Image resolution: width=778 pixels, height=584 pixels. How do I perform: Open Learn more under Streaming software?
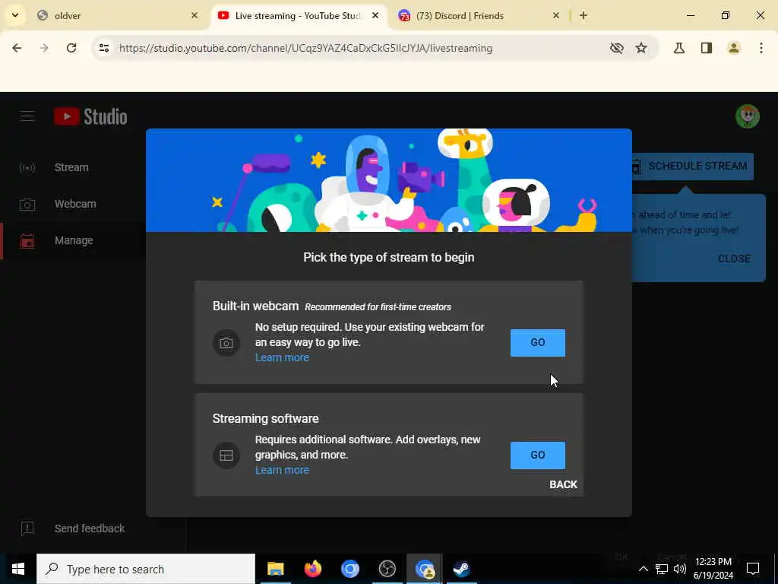[282, 470]
